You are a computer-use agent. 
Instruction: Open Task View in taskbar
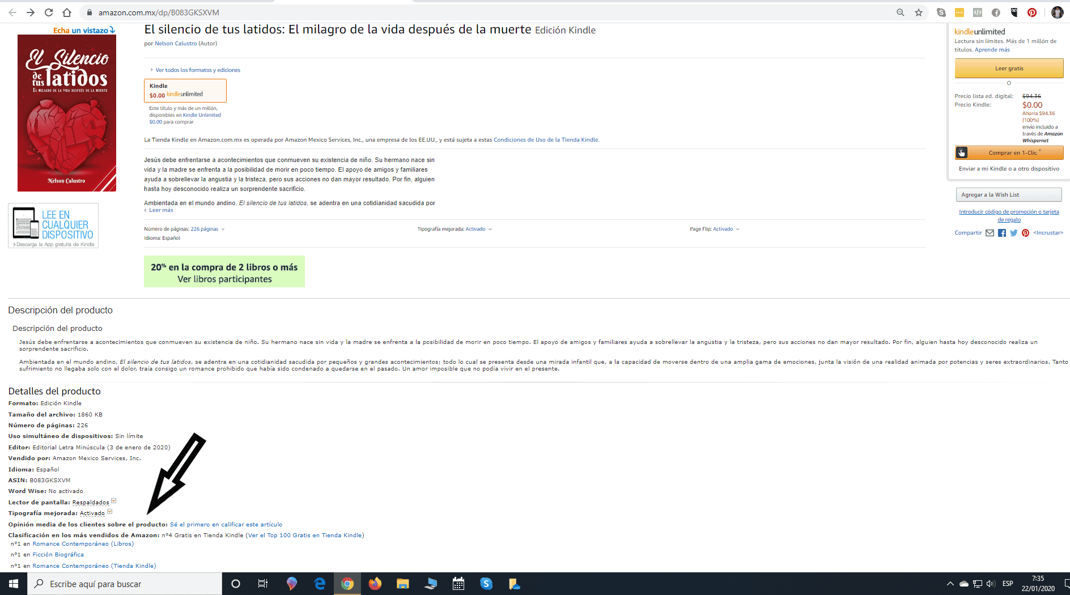pyautogui.click(x=263, y=584)
